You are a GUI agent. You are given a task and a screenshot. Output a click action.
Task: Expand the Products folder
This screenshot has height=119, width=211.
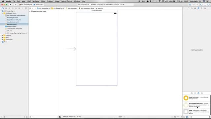coord(3,35)
